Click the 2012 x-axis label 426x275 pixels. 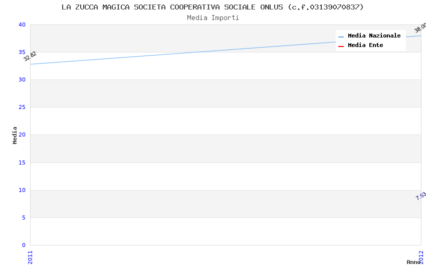[421, 257]
